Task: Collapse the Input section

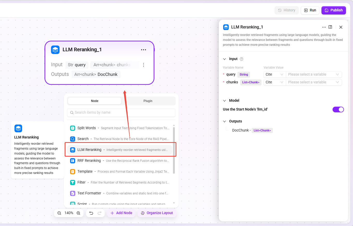Action: (x=224, y=59)
